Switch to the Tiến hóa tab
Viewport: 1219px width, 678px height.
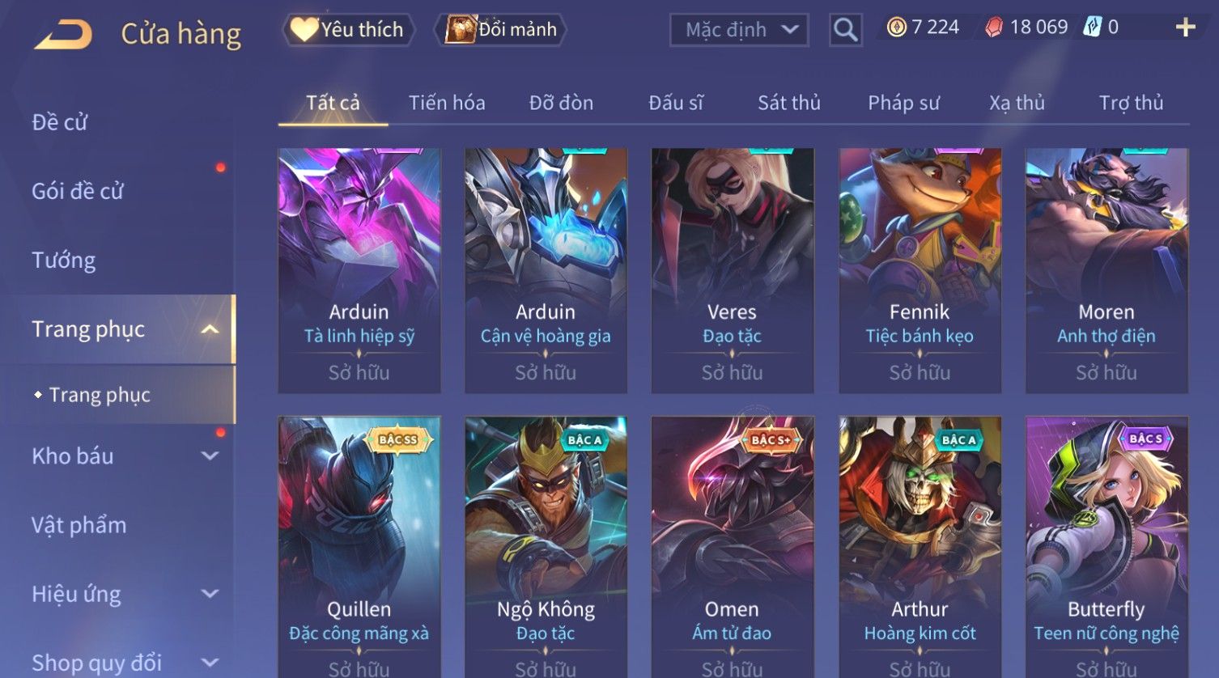coord(447,103)
